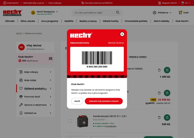Delete Kombi kanystr with trash icon
This screenshot has width=194, height=138.
tap(159, 117)
